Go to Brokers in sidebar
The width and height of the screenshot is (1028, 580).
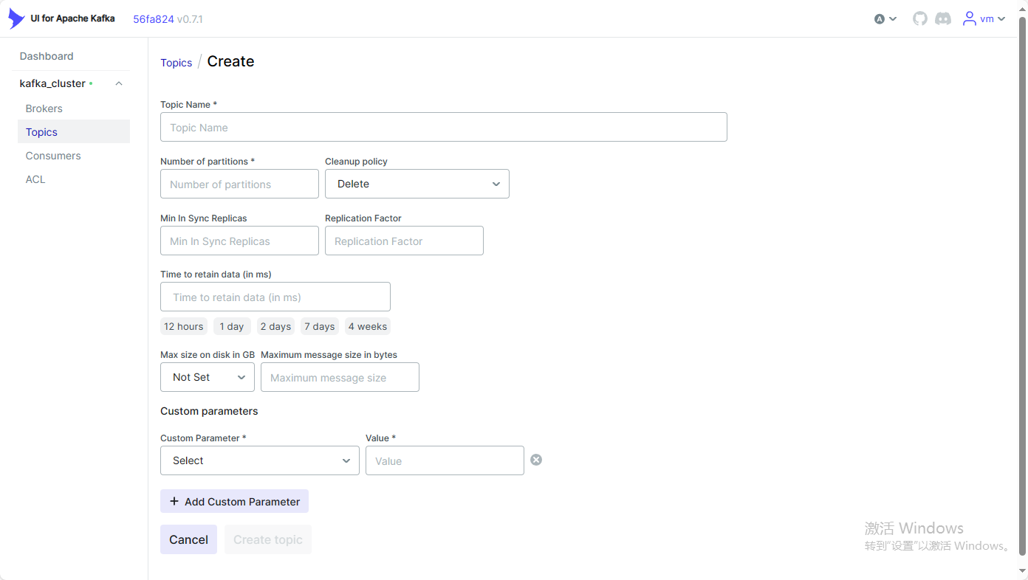(x=44, y=108)
